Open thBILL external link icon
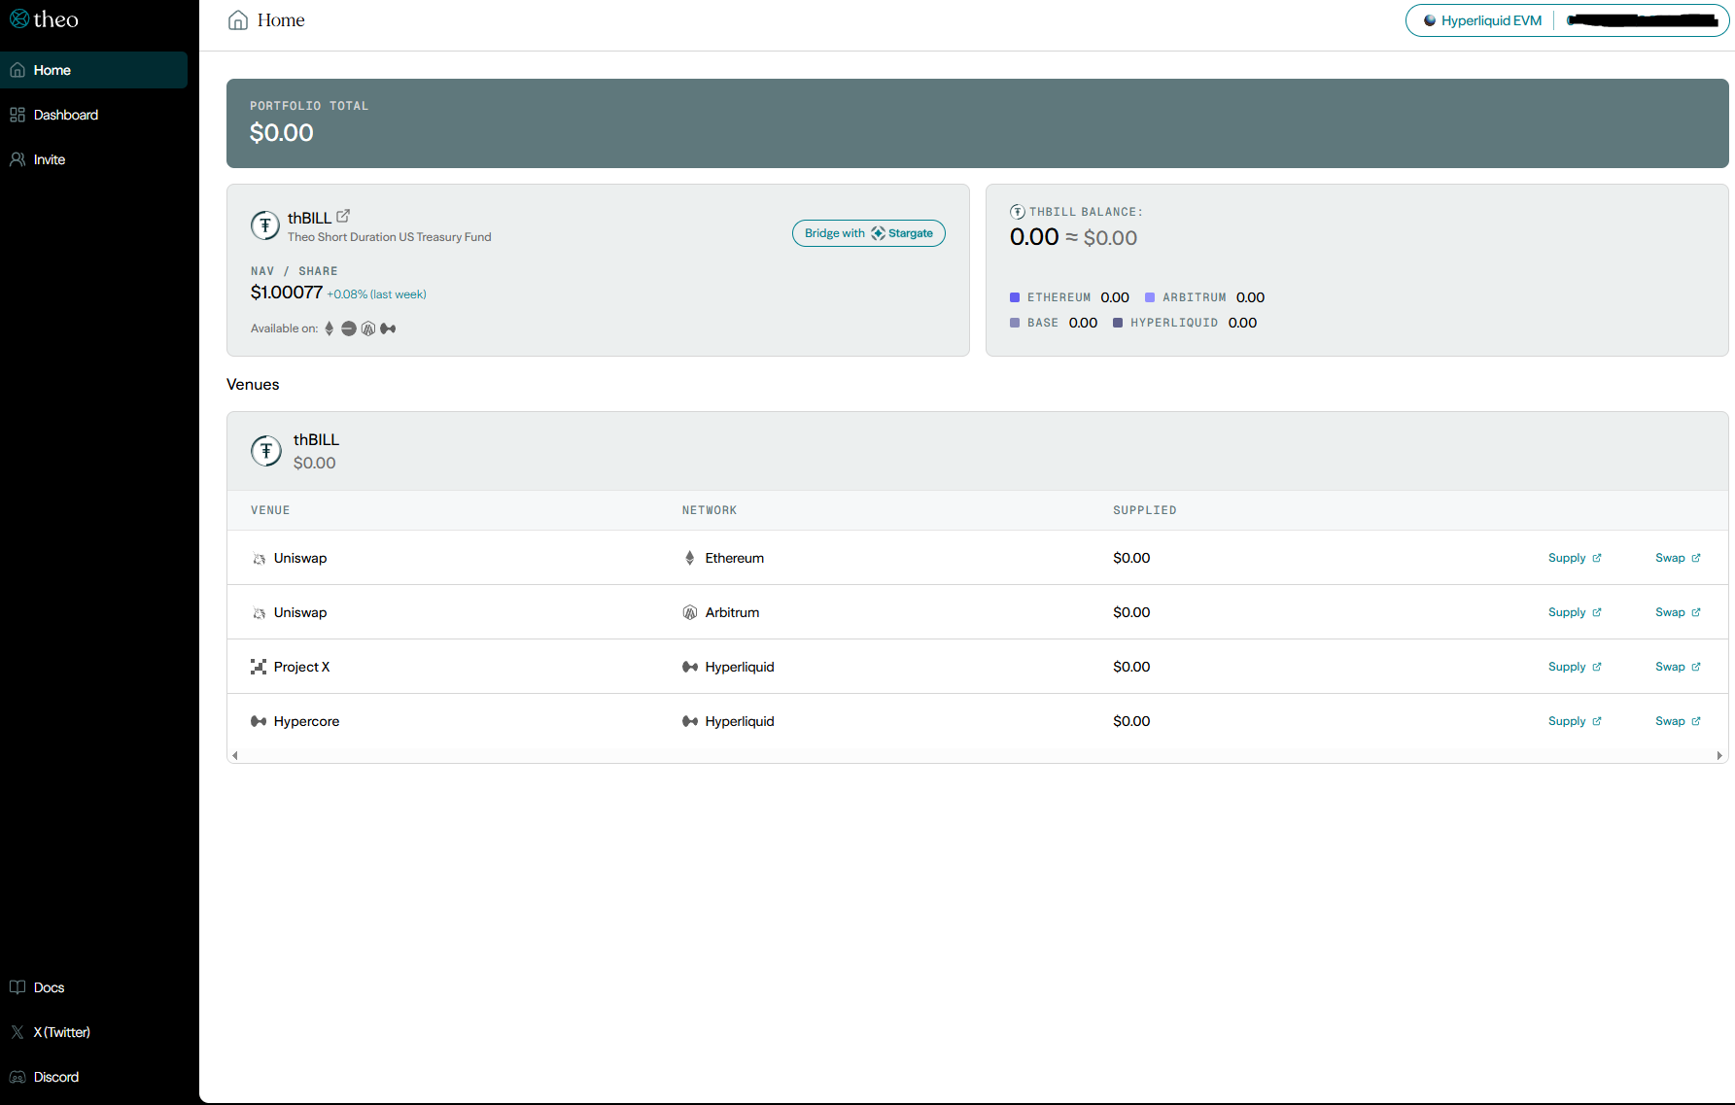The image size is (1735, 1105). [343, 216]
